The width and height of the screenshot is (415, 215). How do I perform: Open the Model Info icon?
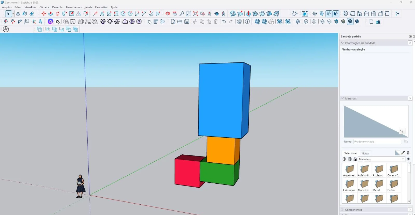pos(247,21)
